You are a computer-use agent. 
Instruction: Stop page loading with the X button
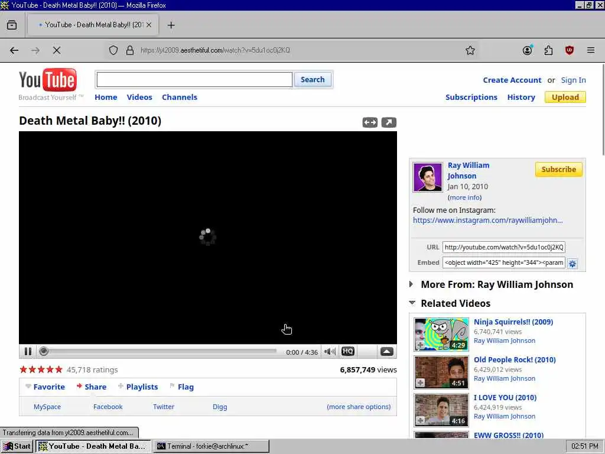57,50
